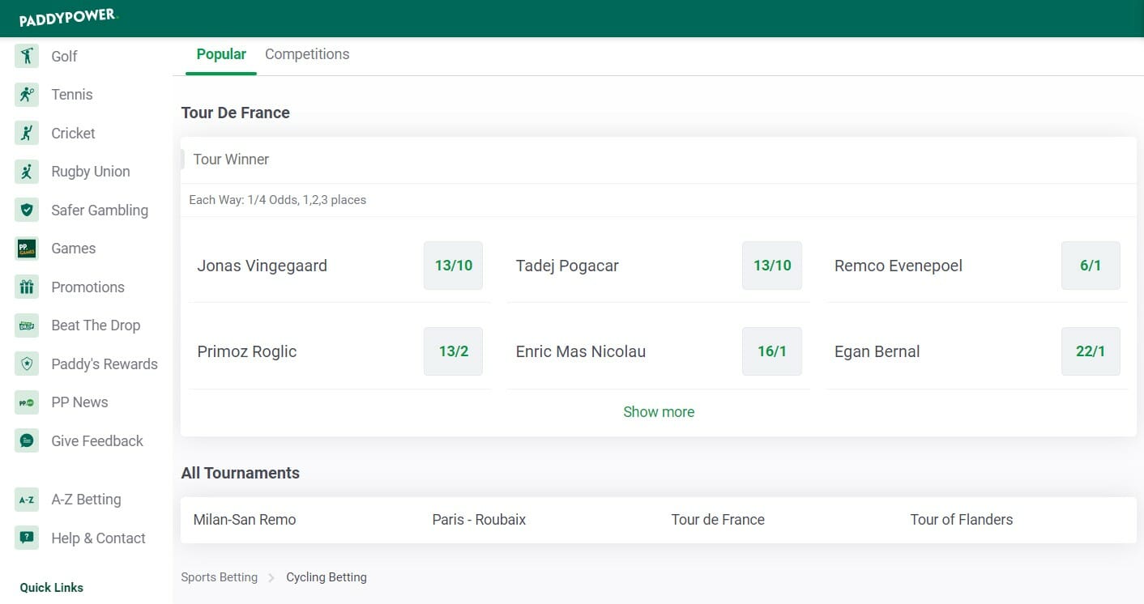This screenshot has width=1144, height=604.
Task: Open the Paddy's Rewards badge icon
Action: click(27, 364)
